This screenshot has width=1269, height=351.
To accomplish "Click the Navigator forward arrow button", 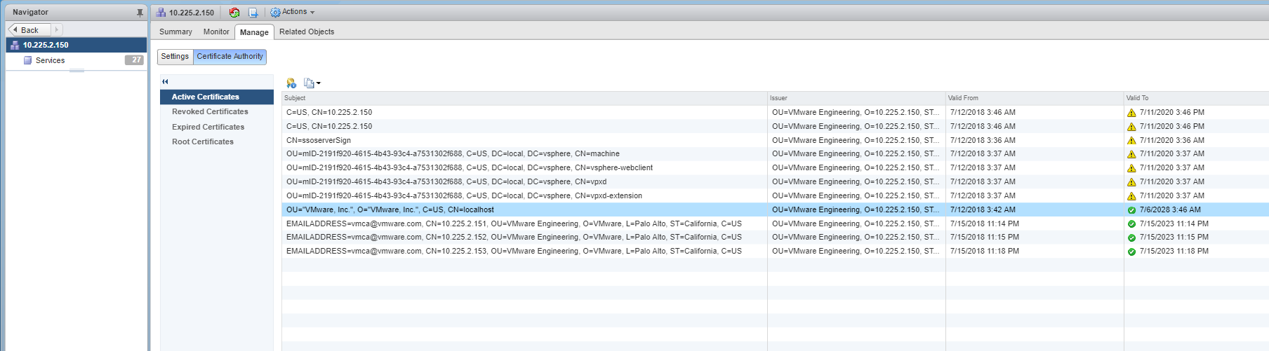I will click(x=57, y=29).
